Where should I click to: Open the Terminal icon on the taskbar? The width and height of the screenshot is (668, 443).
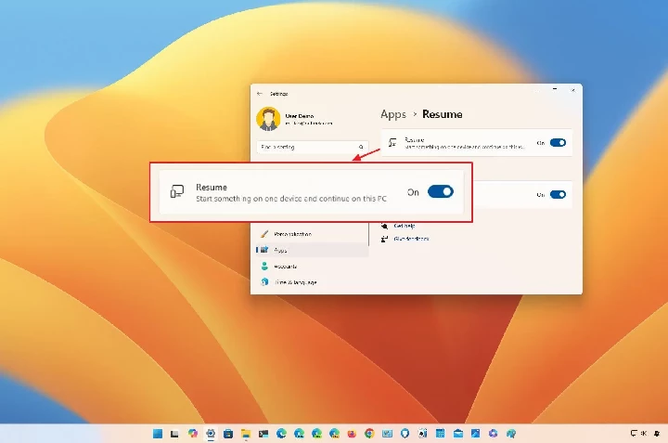[x=263, y=434]
